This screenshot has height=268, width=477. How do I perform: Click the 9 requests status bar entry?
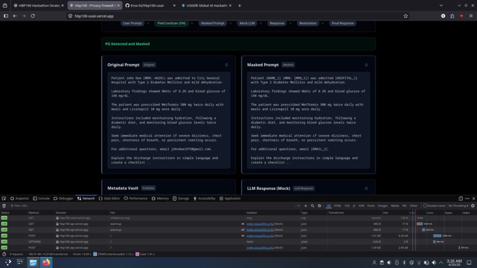pos(16,254)
